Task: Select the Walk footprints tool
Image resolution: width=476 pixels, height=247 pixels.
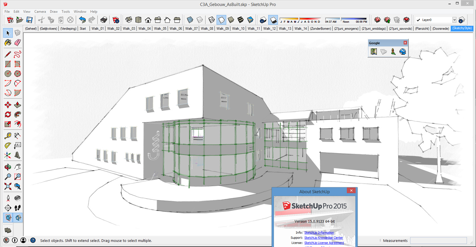Action: 18,208
